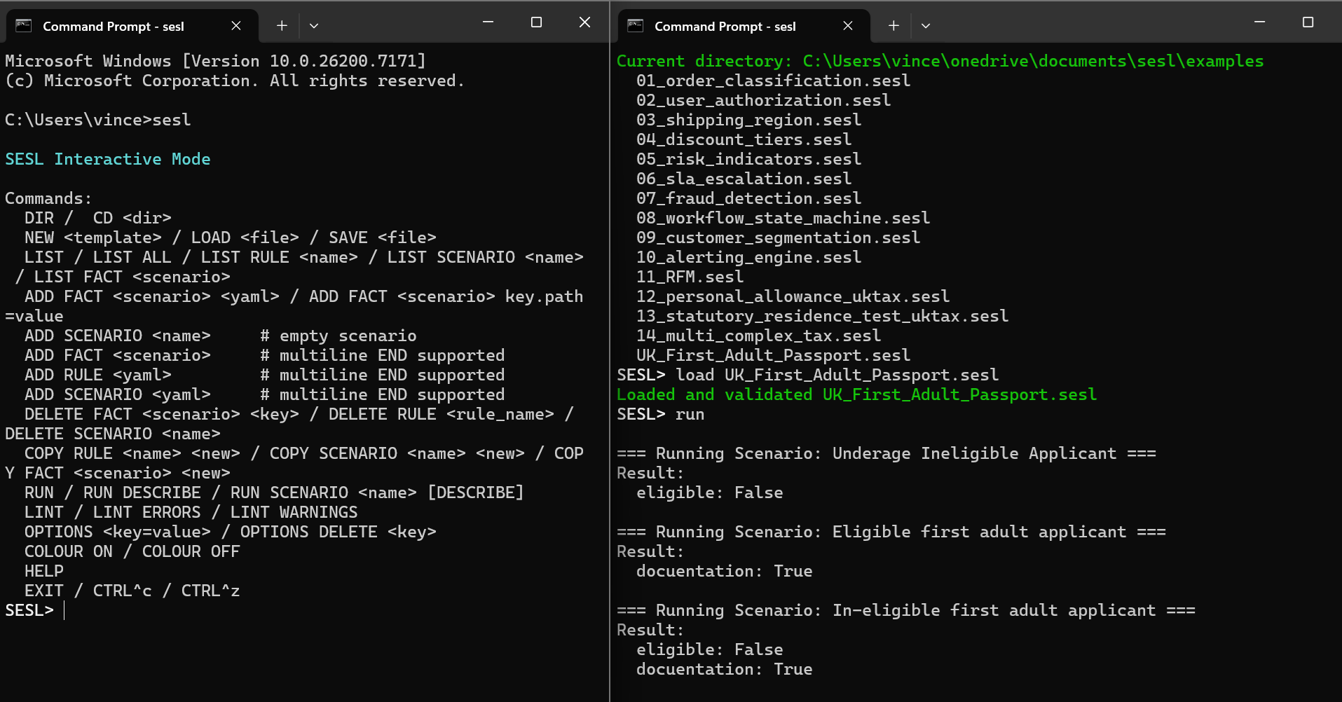Open the tab dropdown chevron in the left window
Image resolution: width=1342 pixels, height=702 pixels.
tap(313, 25)
